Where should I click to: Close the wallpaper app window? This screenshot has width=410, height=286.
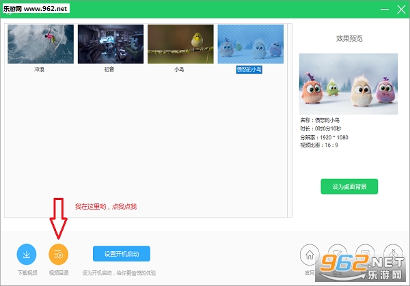click(401, 10)
